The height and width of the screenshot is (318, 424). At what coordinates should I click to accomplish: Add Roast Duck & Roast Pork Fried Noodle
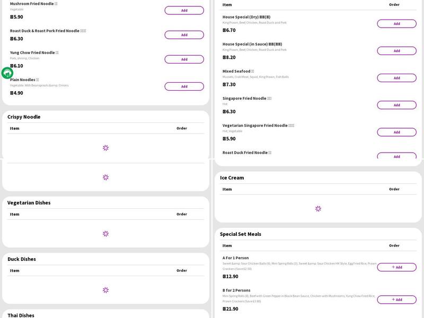click(x=184, y=35)
